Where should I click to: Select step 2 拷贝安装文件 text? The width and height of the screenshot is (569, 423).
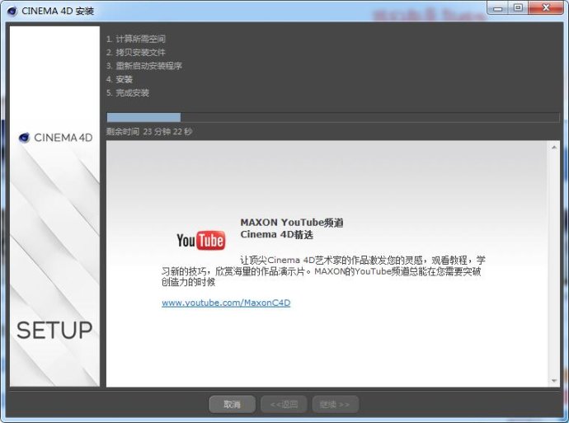136,52
